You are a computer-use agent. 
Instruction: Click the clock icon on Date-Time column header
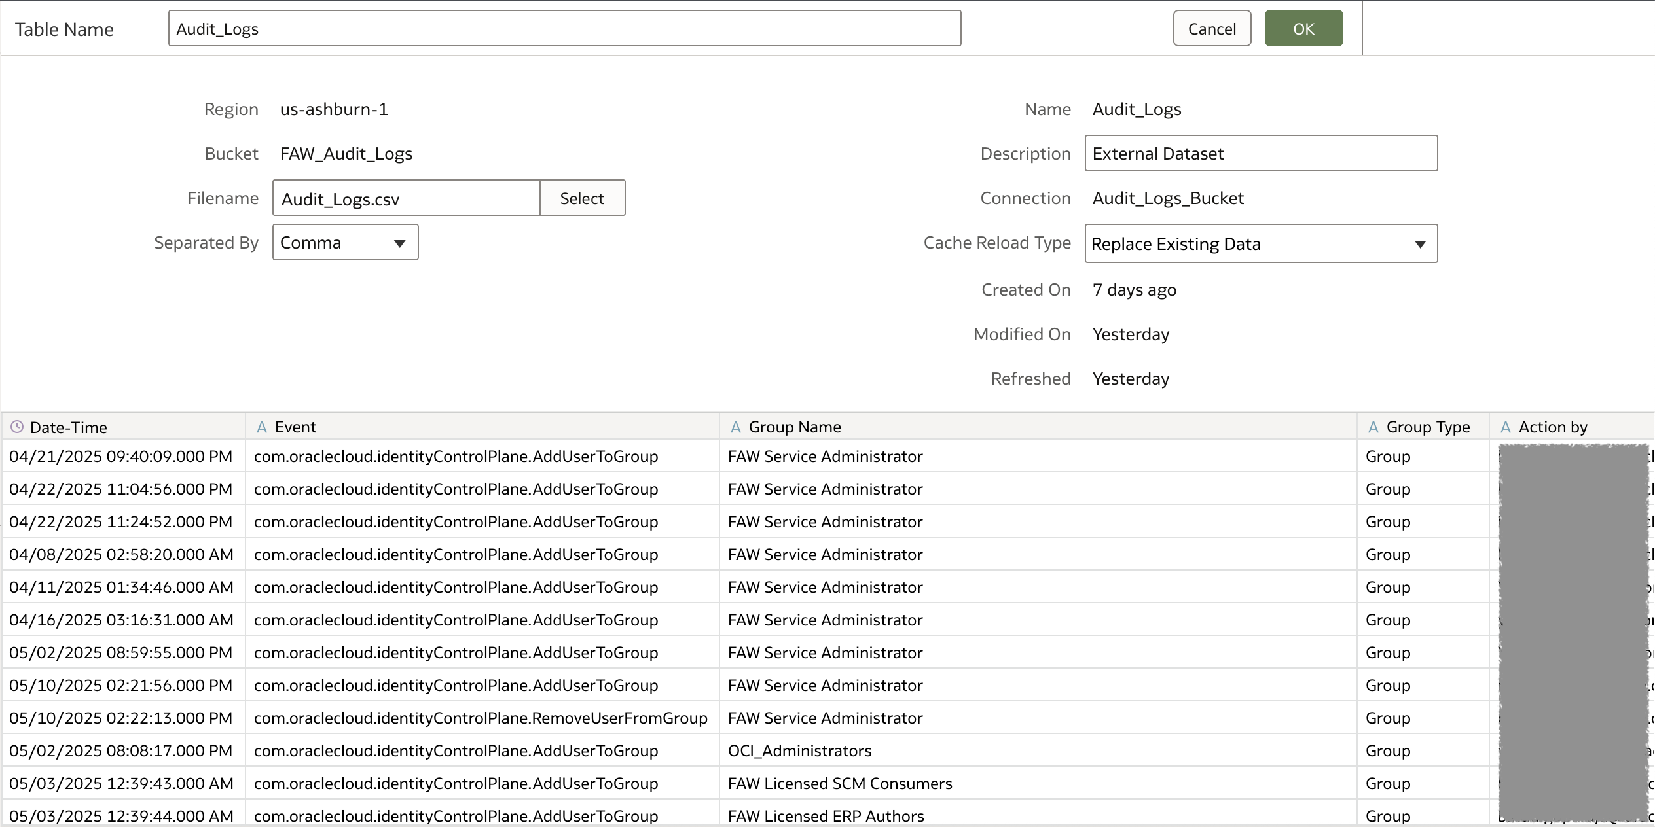tap(16, 427)
